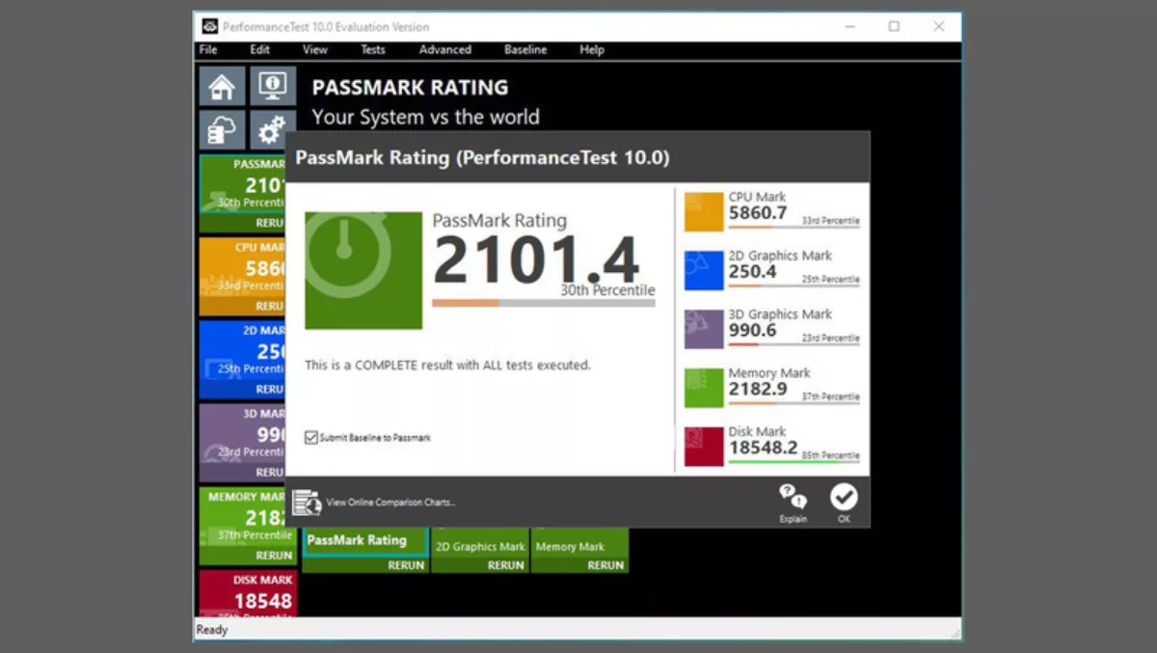Open the View menu

point(315,50)
